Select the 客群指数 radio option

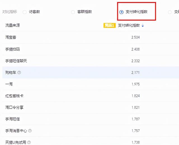73,12
